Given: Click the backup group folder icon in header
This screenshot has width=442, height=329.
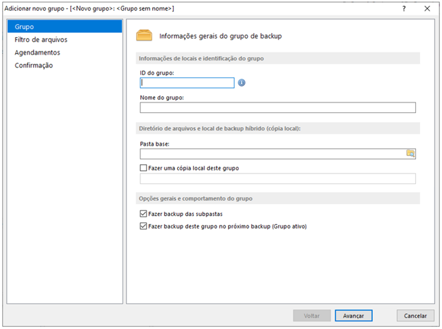Looking at the screenshot, I should coord(144,36).
